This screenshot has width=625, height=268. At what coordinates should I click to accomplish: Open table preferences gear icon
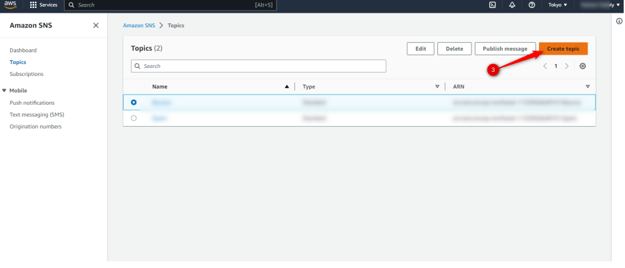coord(583,67)
